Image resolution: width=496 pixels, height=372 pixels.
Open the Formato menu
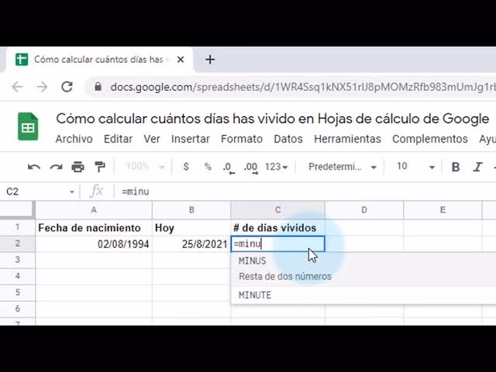pos(242,139)
